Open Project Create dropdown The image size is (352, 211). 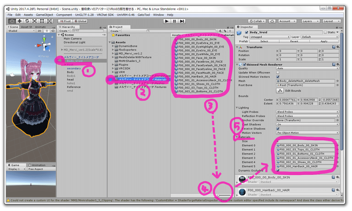pos(115,31)
